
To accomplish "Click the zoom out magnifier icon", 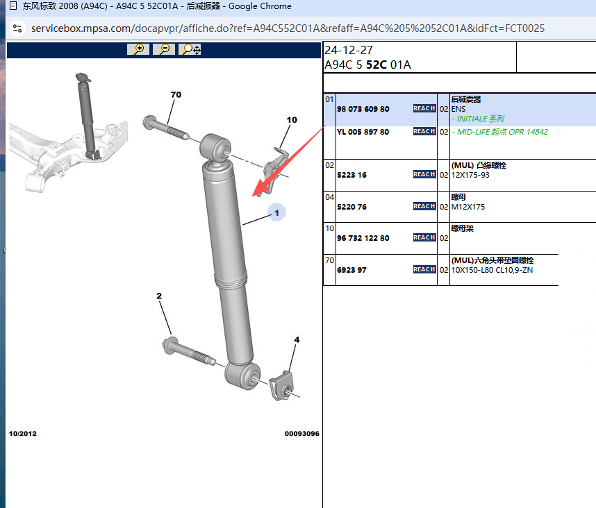I will coord(164,49).
